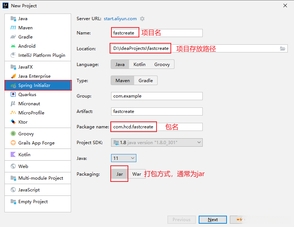The height and width of the screenshot is (227, 294).
Task: Click the green Groovy icon
Action: click(13, 133)
